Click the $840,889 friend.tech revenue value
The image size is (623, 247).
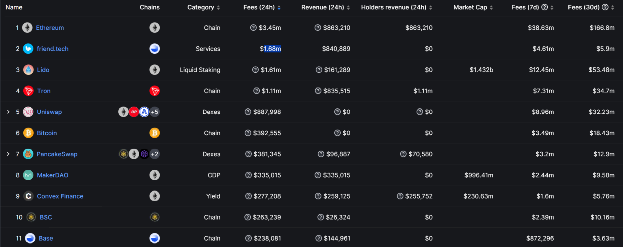coord(336,49)
